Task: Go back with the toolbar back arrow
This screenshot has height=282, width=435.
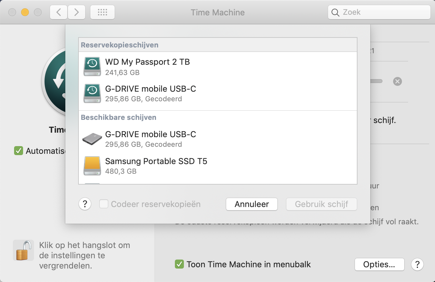Action: coord(59,12)
